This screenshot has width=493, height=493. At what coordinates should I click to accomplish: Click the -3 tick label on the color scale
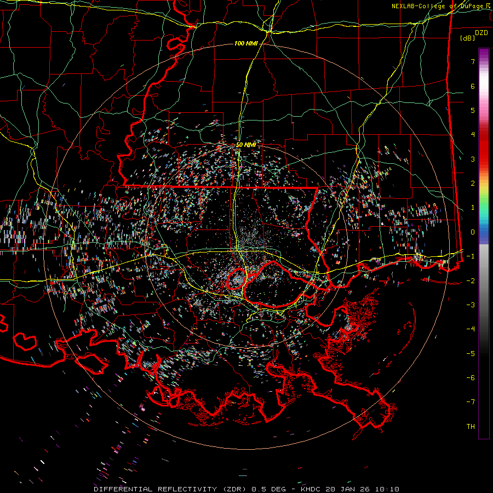(x=471, y=305)
